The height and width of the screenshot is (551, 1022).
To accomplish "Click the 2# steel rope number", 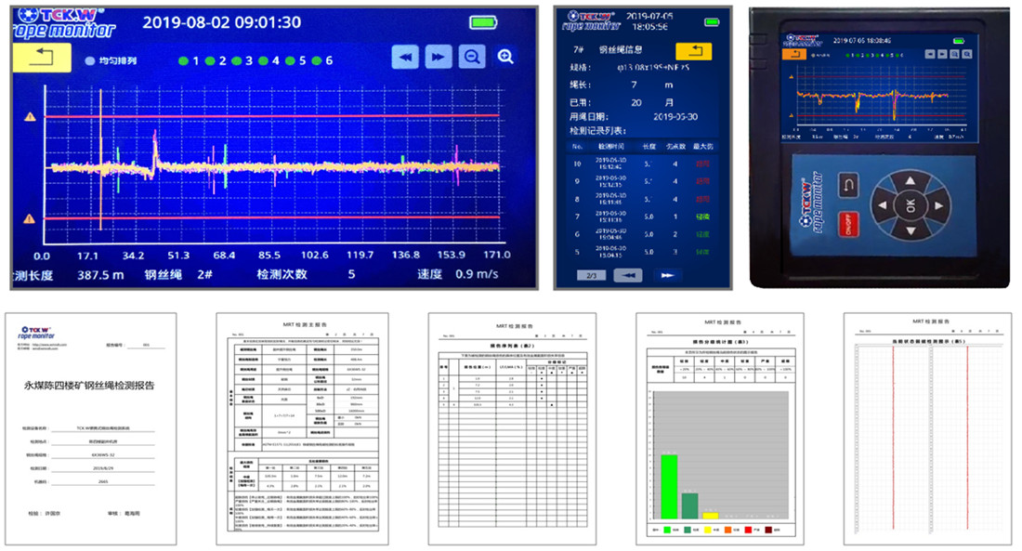I will click(x=204, y=274).
